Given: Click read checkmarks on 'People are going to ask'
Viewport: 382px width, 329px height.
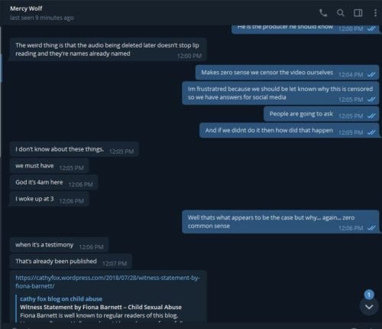Looking at the screenshot, I should point(371,116).
